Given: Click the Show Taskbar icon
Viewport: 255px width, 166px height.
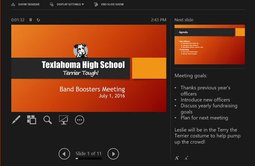Looking at the screenshot, I should point(13,5).
